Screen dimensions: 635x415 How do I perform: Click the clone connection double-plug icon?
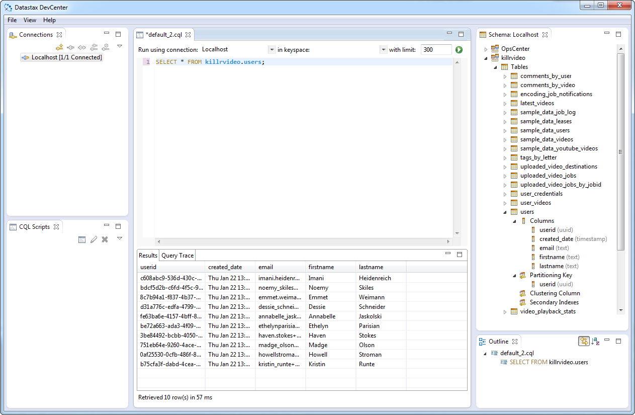(94, 47)
